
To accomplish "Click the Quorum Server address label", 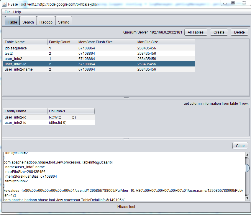I will tap(152, 32).
